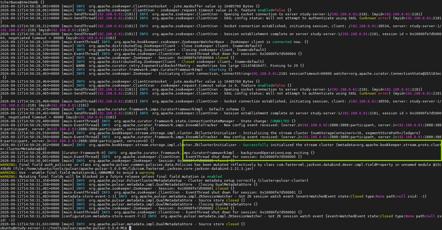Click "Session: 0x10000fe7d500004 closed" message
The width and height of the screenshot is (442, 230).
tap(193, 58)
